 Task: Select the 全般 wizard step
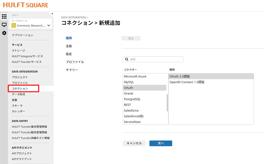click(69, 46)
